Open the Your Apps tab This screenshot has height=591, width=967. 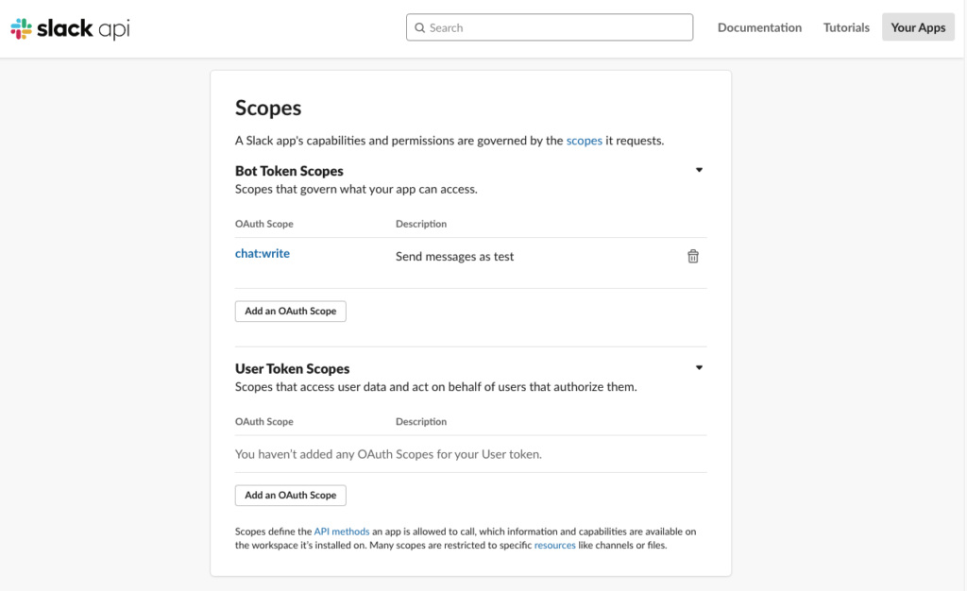[918, 27]
